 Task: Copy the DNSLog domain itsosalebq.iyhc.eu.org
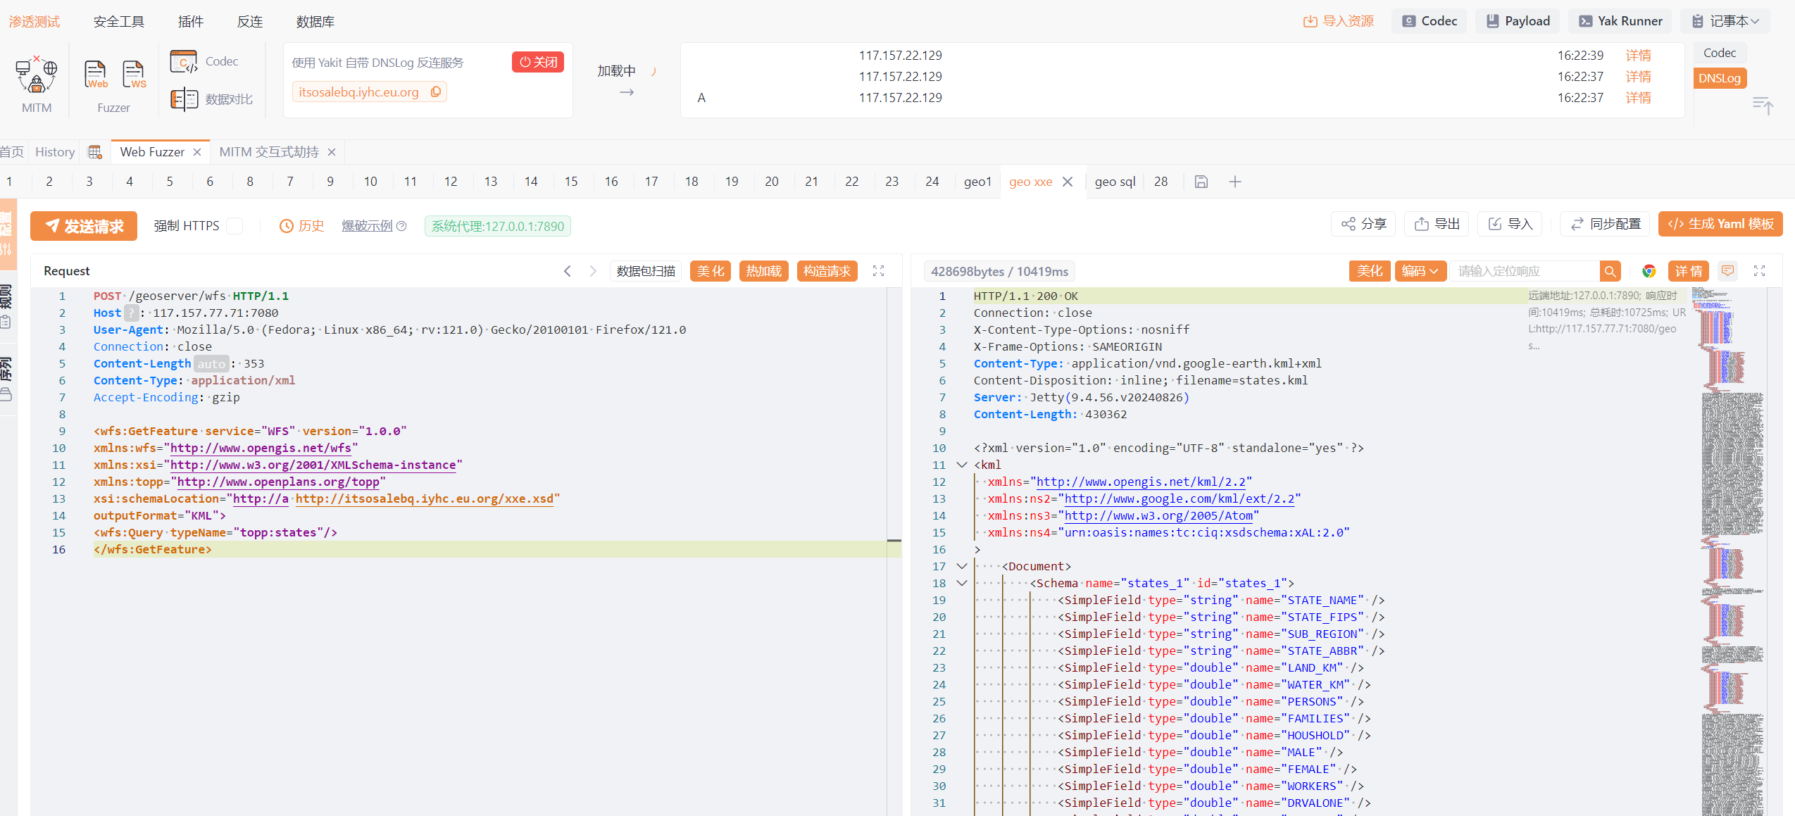[436, 92]
